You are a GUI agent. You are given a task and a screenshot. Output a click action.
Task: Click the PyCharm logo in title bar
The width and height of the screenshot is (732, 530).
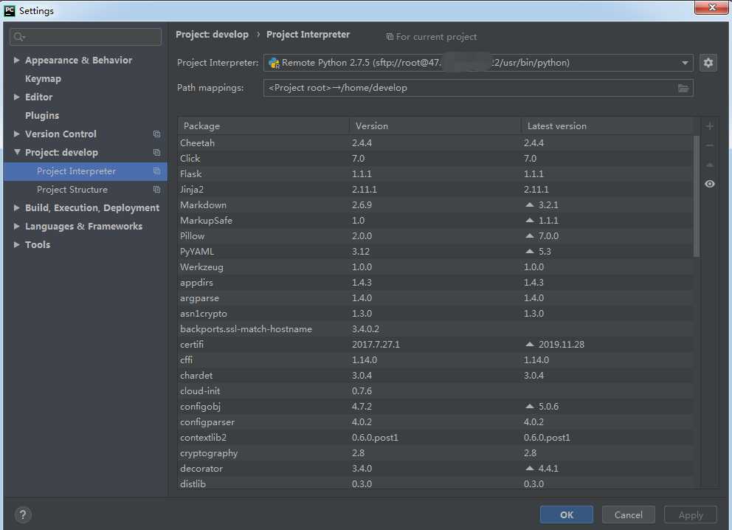(10, 10)
